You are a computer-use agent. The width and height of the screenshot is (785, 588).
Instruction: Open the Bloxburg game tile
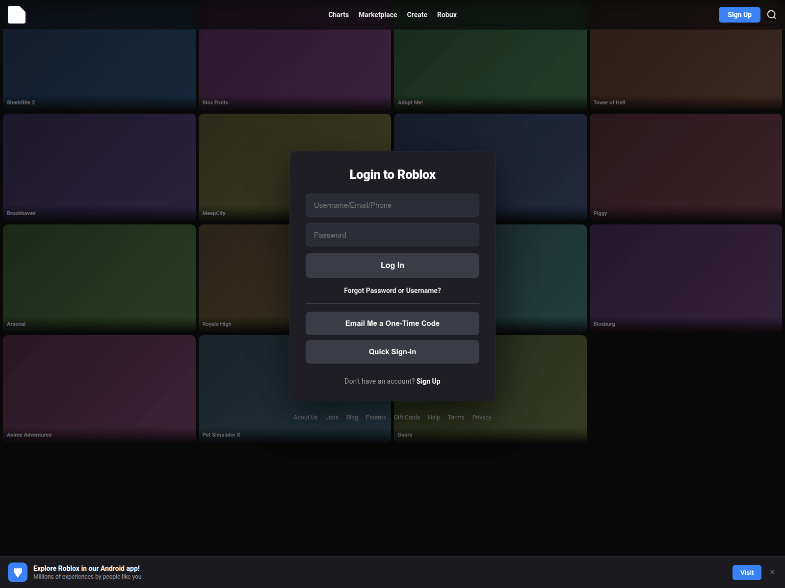(686, 278)
